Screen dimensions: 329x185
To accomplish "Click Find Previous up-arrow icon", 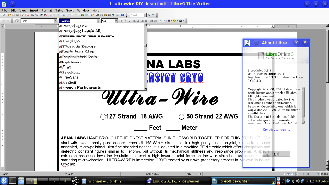I will point(153,15).
